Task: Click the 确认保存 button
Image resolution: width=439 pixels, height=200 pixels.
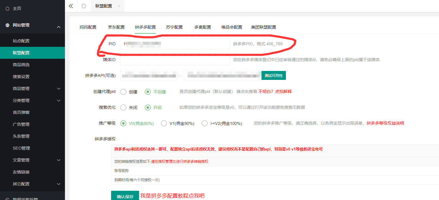Action: tap(125, 196)
